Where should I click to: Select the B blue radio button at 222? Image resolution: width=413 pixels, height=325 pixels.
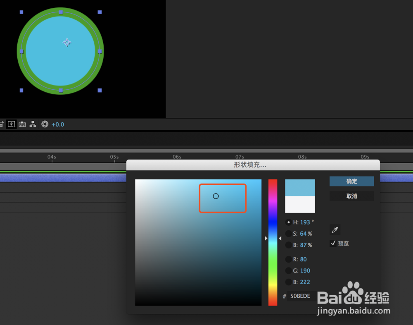[x=289, y=282]
